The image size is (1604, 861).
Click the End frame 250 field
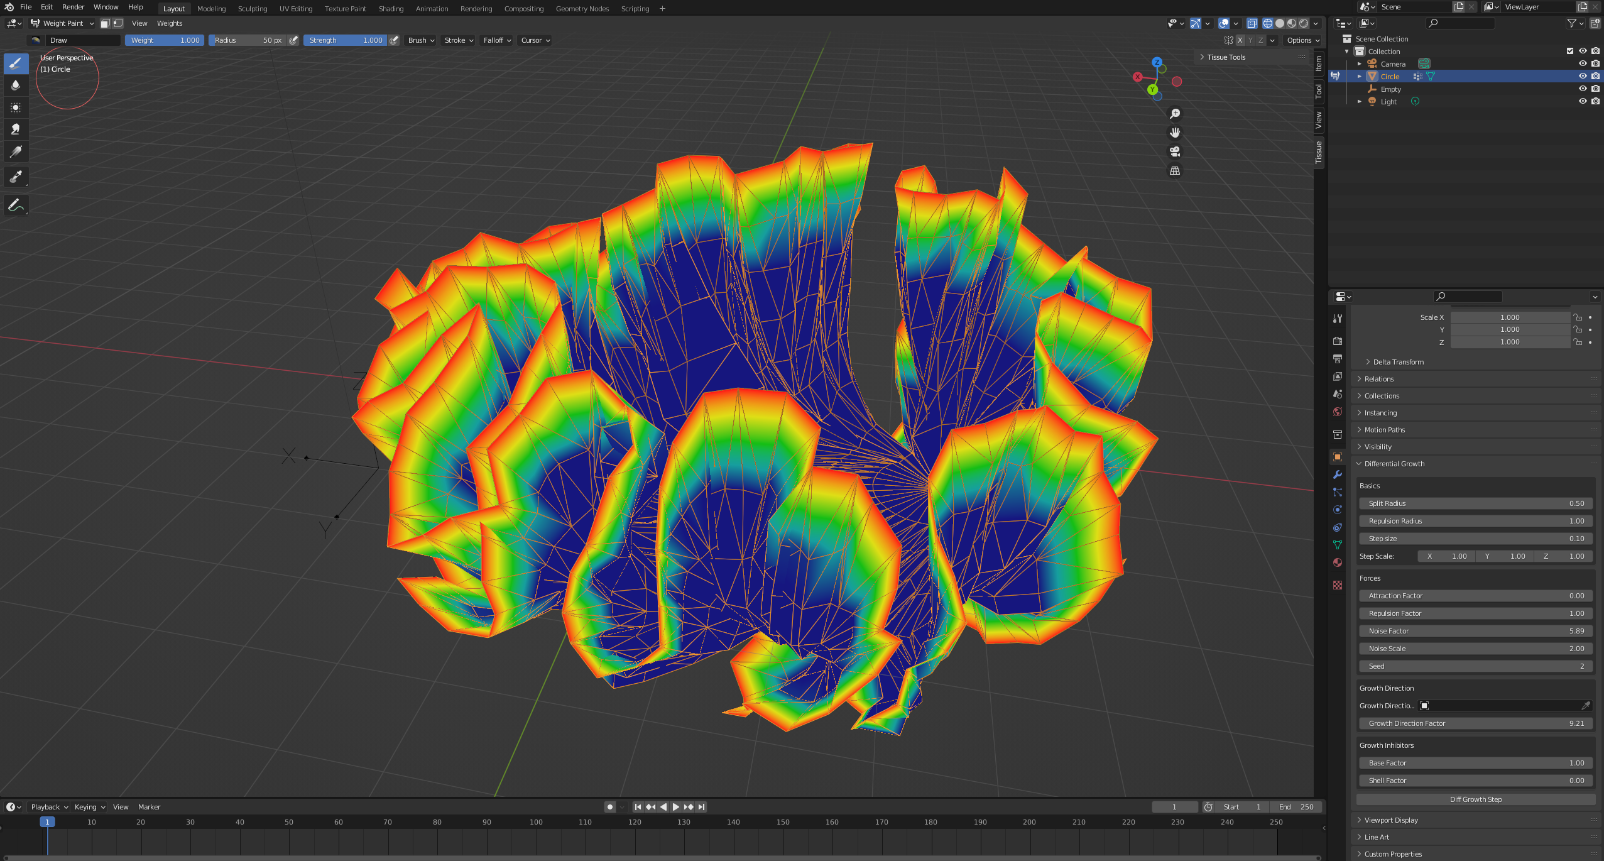[1296, 807]
